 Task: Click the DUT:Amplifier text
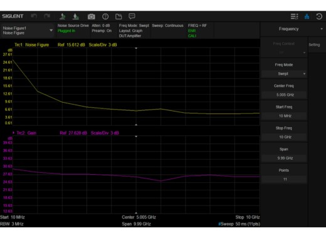click(x=130, y=36)
